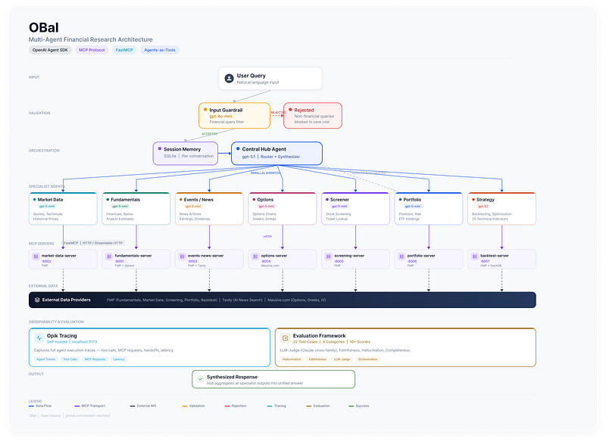The width and height of the screenshot is (606, 442).
Task: Click the Agent Traces chip in Opik Tracing
Action: point(46,360)
